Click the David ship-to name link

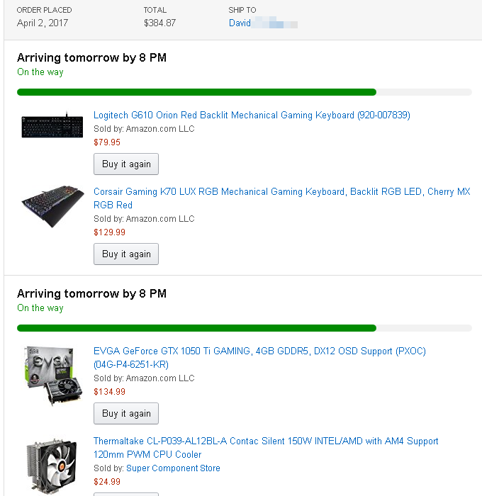[x=240, y=23]
